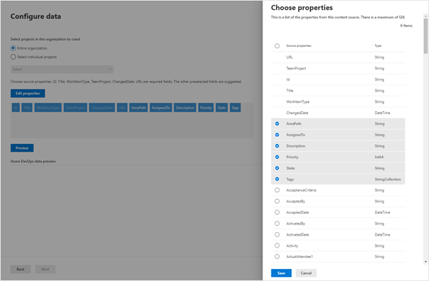Click the StringCollection type of Tags
429x281 pixels.
click(388, 180)
